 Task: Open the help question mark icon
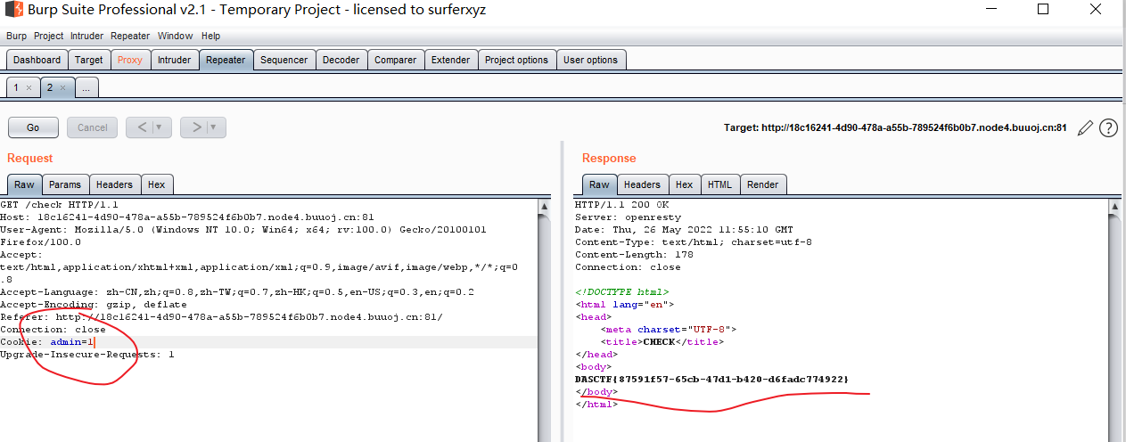[1108, 127]
